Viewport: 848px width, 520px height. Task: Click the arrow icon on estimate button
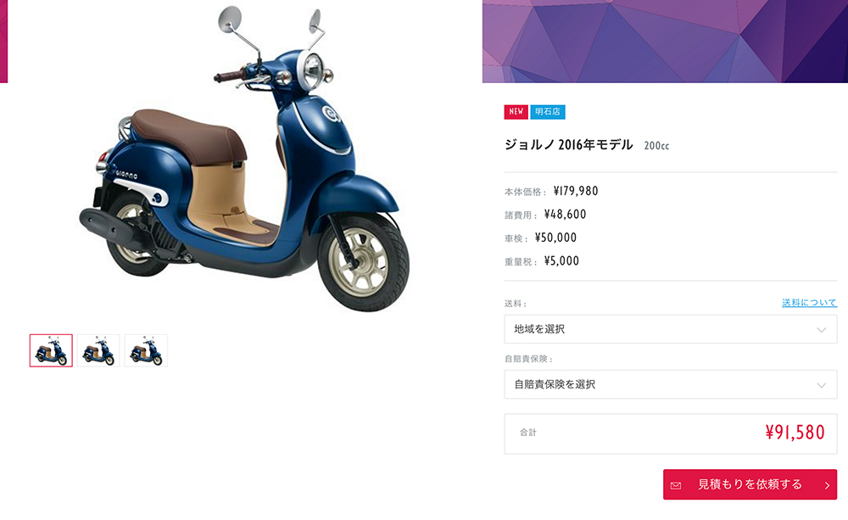pos(827,485)
